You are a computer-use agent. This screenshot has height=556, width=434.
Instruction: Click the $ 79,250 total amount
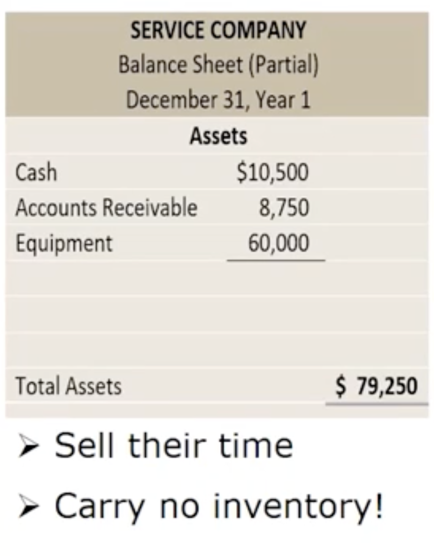click(377, 386)
